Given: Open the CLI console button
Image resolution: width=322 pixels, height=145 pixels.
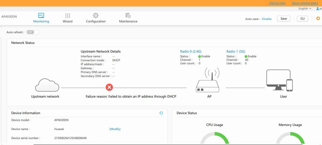Looking at the screenshot, I should [302, 19].
